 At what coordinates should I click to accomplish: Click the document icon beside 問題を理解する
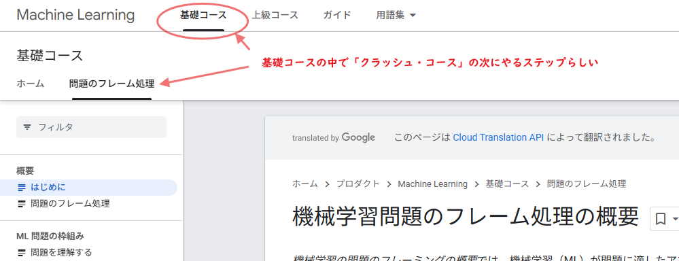pos(22,252)
